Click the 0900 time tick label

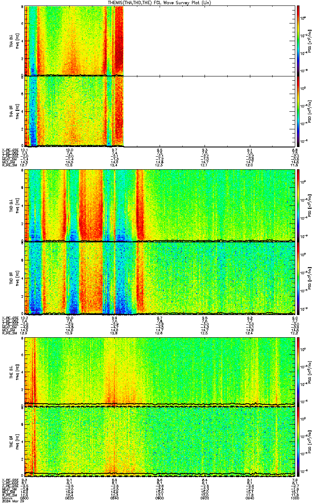(160, 498)
